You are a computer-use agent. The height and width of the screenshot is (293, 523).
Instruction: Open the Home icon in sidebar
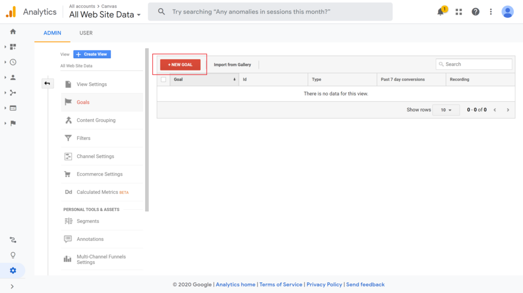[x=13, y=32]
